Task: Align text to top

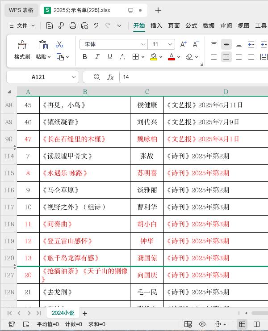Action: point(214,44)
